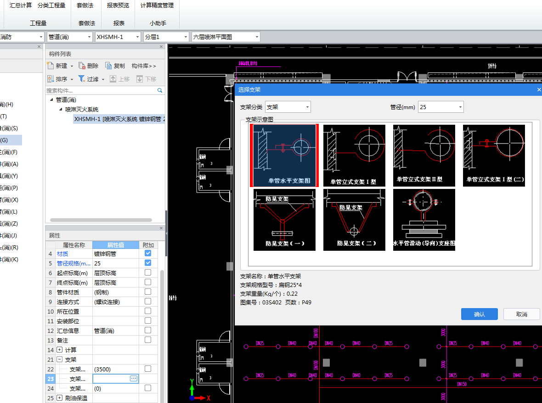Click 分类工程量 in the ribbon

click(51, 5)
